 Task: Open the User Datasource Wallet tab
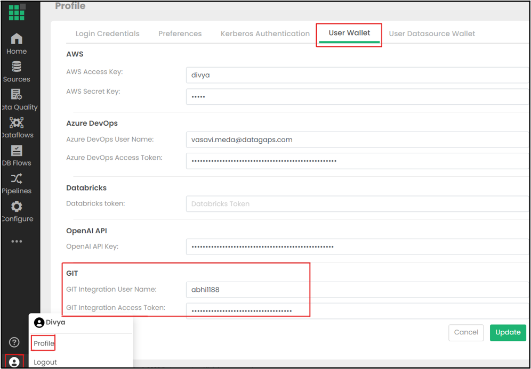pyautogui.click(x=432, y=34)
